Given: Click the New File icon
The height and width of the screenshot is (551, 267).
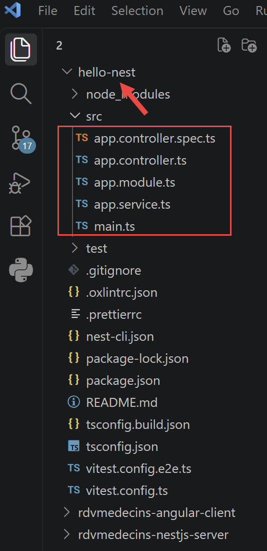Looking at the screenshot, I should (x=224, y=46).
